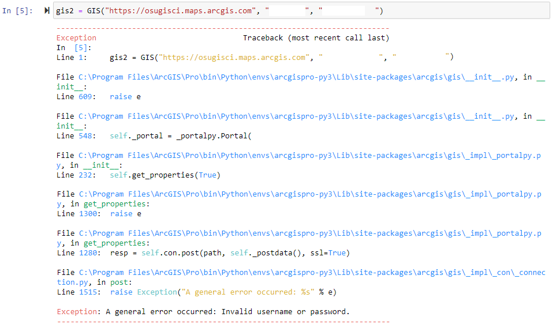Click the In [5]: cell prompt label
The width and height of the screenshot is (560, 328).
17,11
